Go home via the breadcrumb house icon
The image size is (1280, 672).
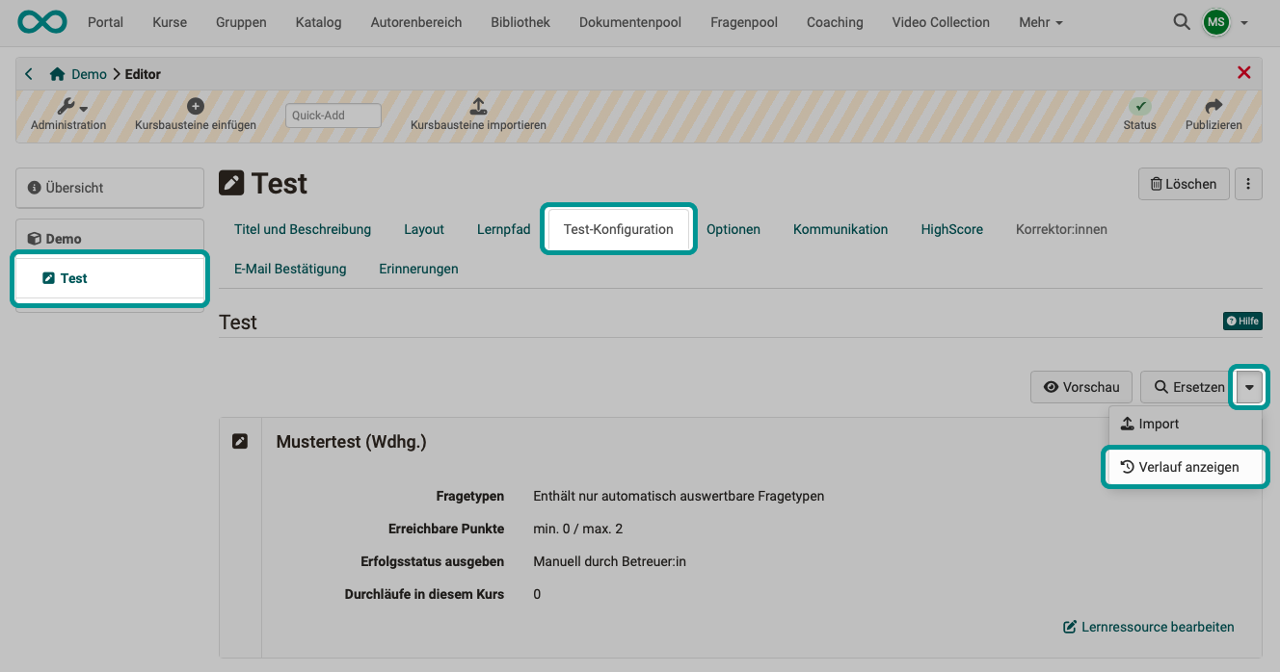click(x=57, y=73)
